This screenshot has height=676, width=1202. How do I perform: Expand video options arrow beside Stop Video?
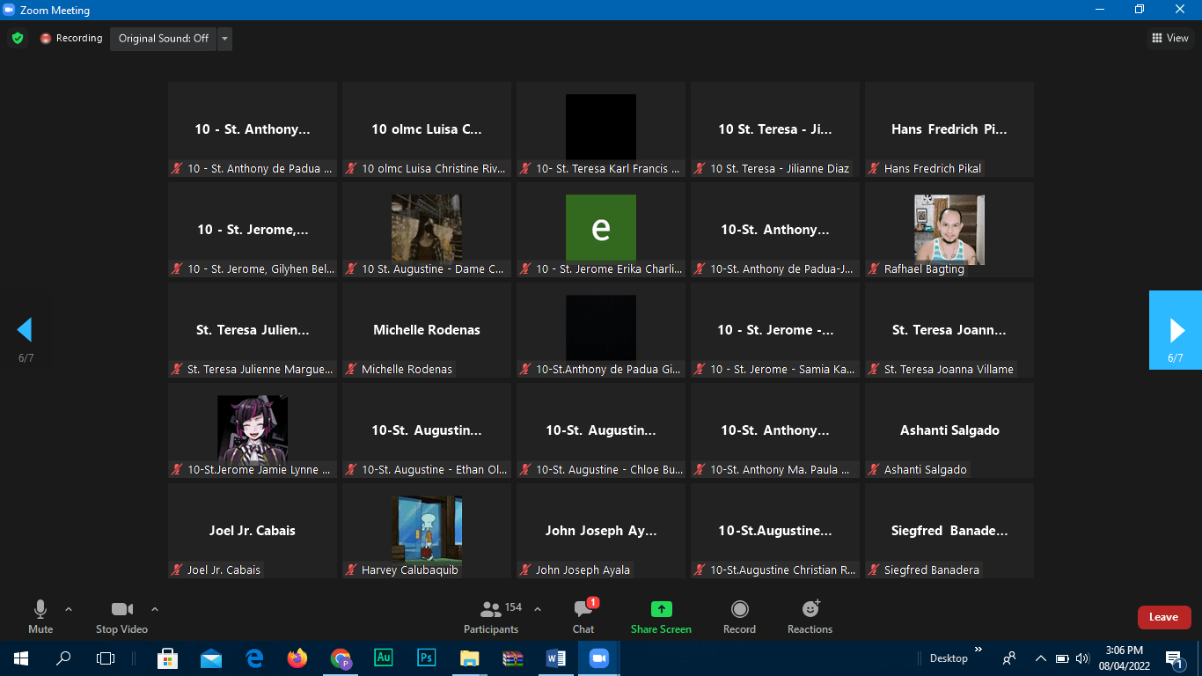coord(155,609)
